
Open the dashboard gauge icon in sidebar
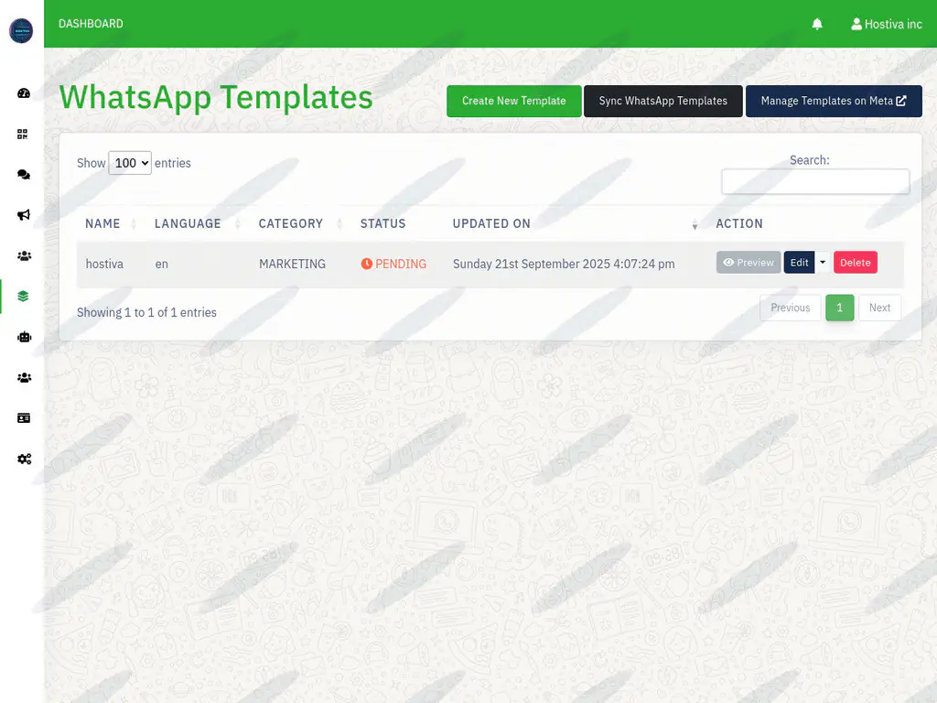point(24,93)
